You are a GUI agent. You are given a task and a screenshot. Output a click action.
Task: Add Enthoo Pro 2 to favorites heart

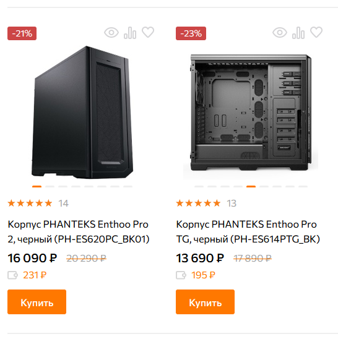tap(148, 32)
